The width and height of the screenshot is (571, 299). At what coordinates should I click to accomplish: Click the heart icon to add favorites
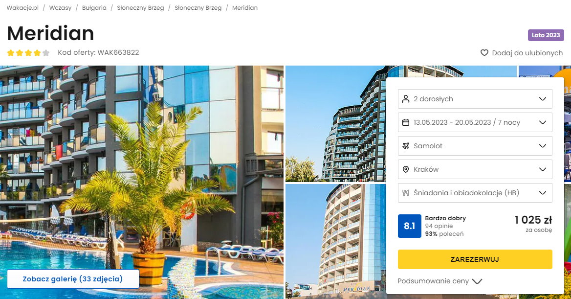[x=484, y=53]
